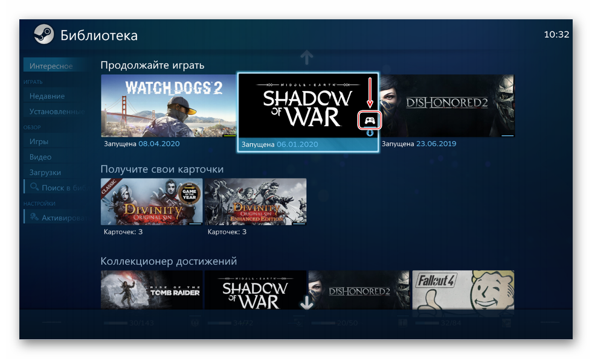Click the downward scroll arrow at the bottom

pos(307,302)
